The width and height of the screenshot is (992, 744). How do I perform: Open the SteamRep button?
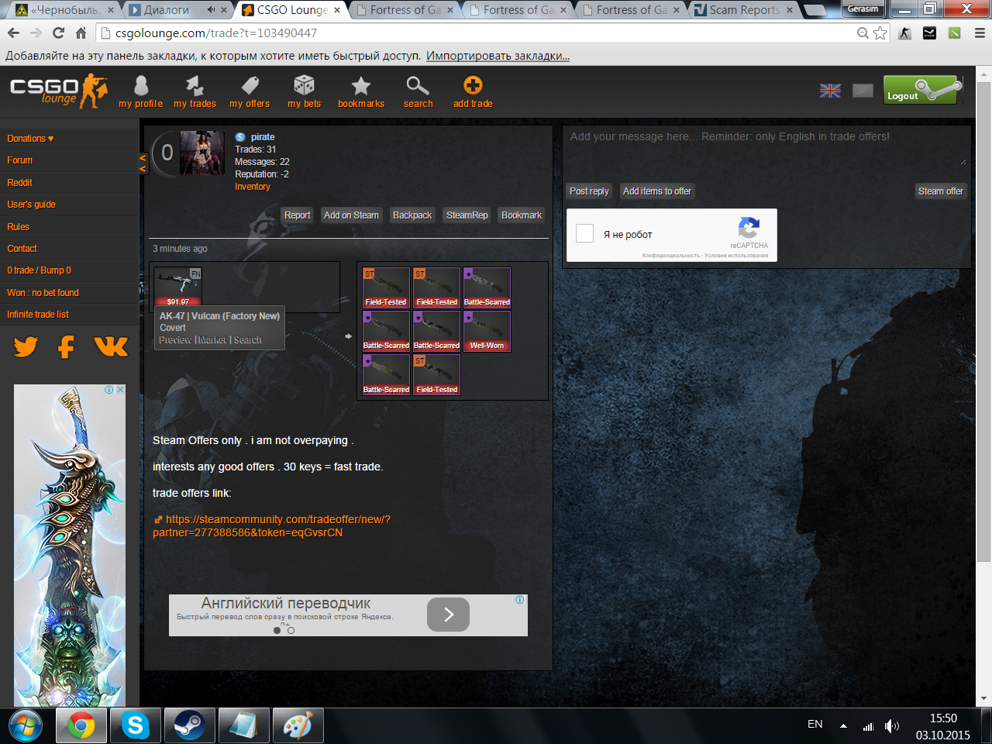(467, 215)
